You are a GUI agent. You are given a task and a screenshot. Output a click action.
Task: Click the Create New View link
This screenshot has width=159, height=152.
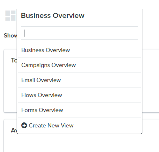click(47, 125)
